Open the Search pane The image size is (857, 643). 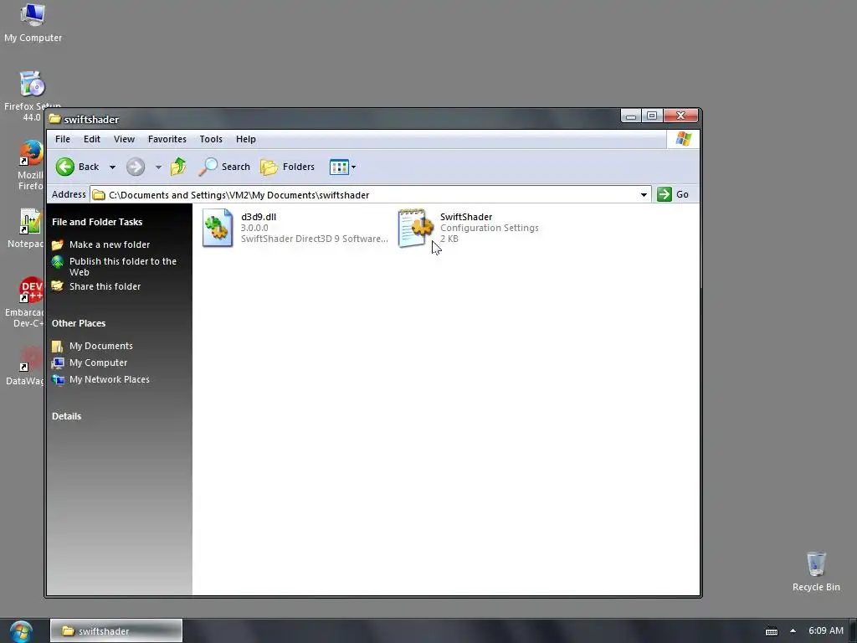[x=223, y=167]
